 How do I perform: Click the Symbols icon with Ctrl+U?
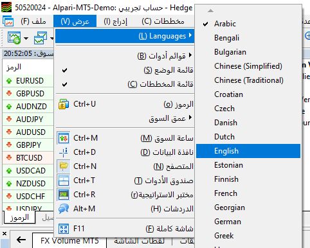64,104
